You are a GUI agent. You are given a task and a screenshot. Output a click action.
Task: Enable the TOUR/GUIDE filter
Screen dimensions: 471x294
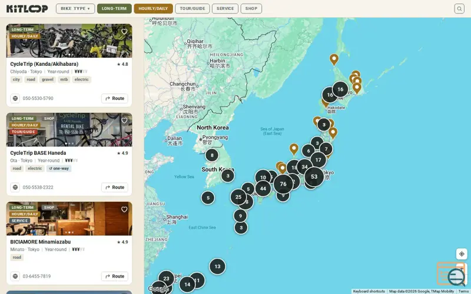(193, 9)
